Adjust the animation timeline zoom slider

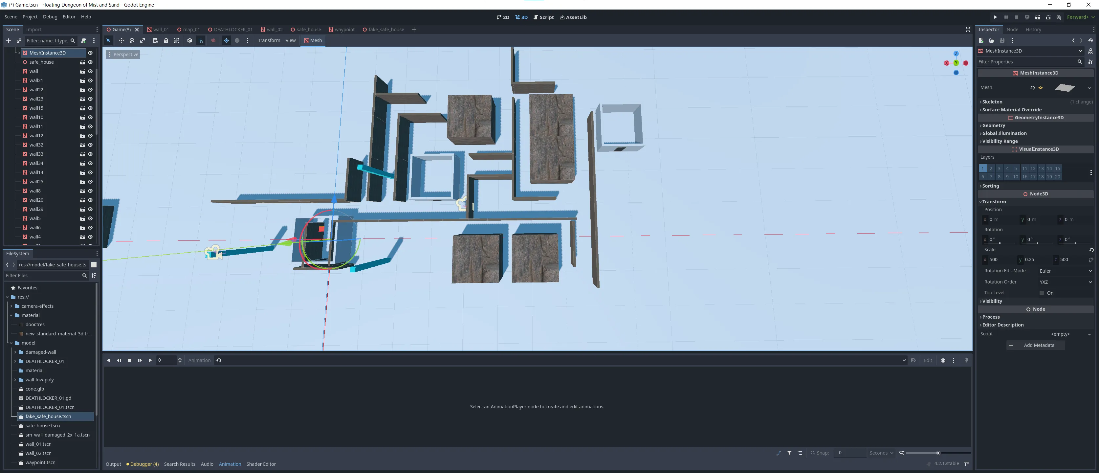tap(938, 453)
